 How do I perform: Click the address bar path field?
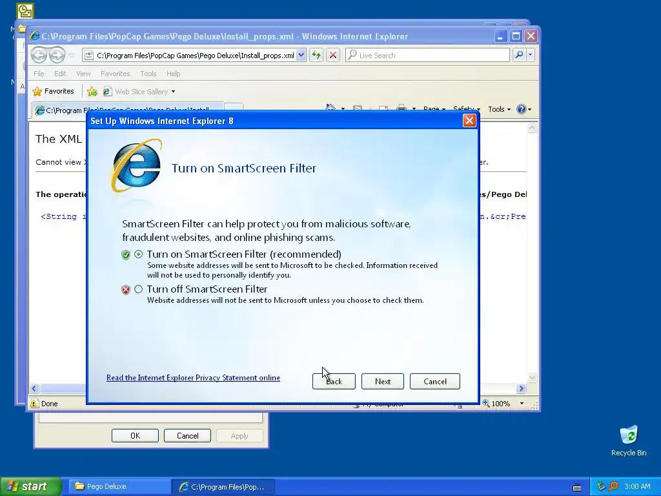[195, 56]
